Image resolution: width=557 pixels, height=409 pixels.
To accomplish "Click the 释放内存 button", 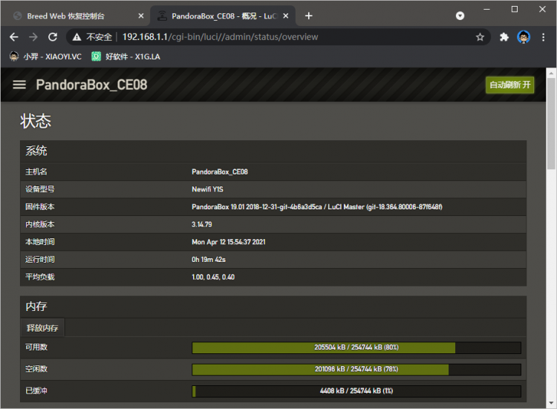I will pyautogui.click(x=43, y=328).
